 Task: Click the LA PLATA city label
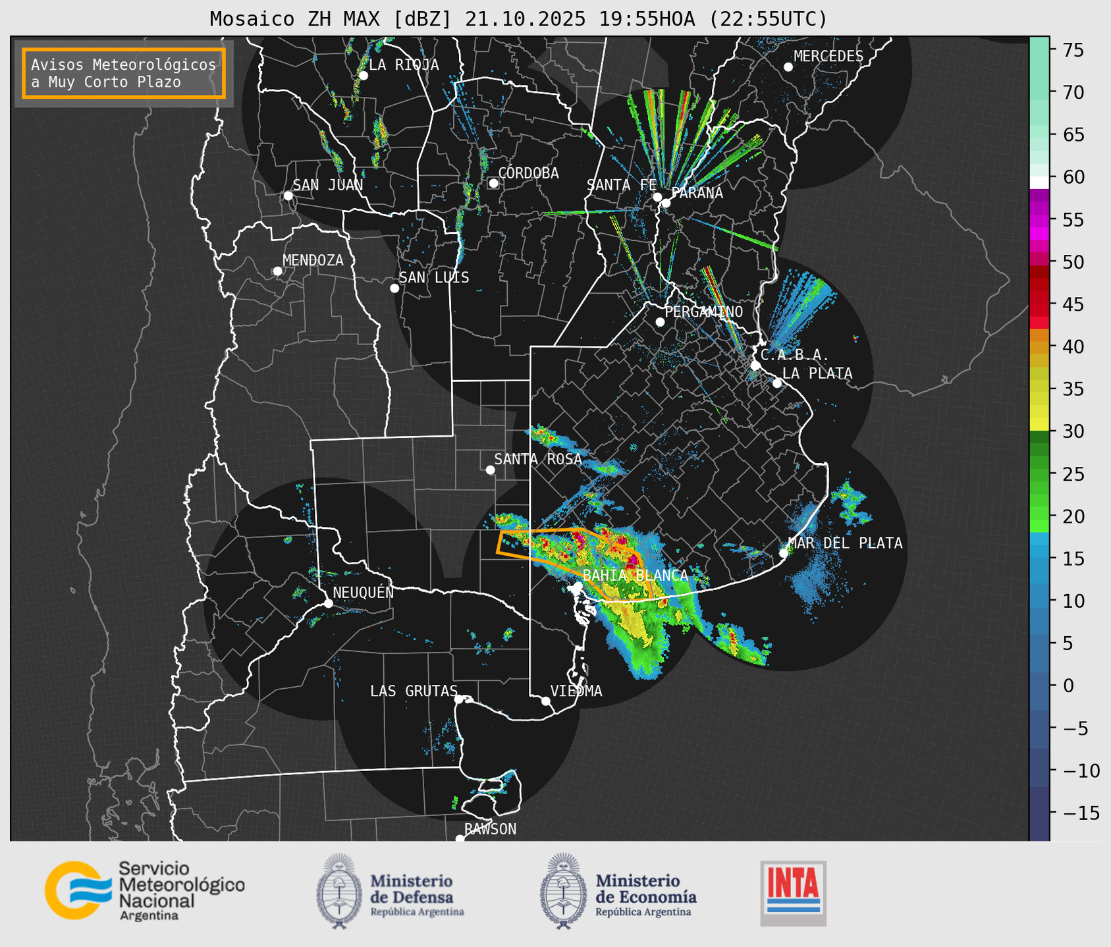(817, 373)
